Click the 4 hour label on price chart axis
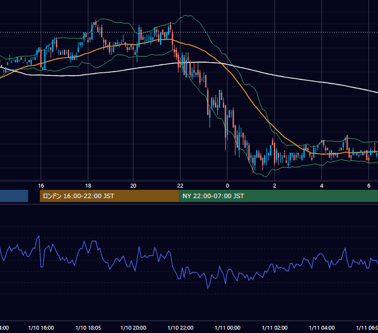 (x=322, y=186)
